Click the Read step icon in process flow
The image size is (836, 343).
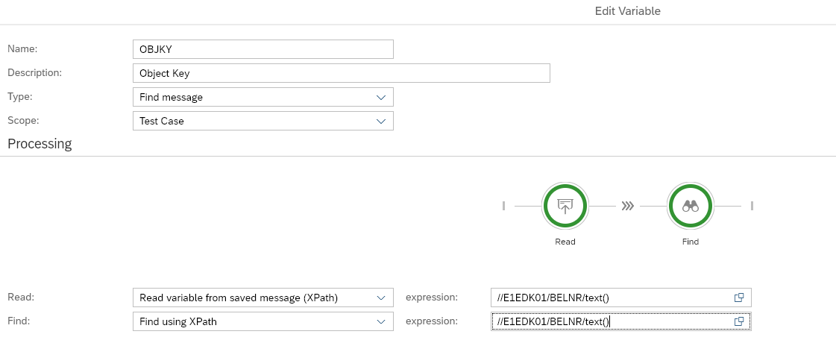565,207
